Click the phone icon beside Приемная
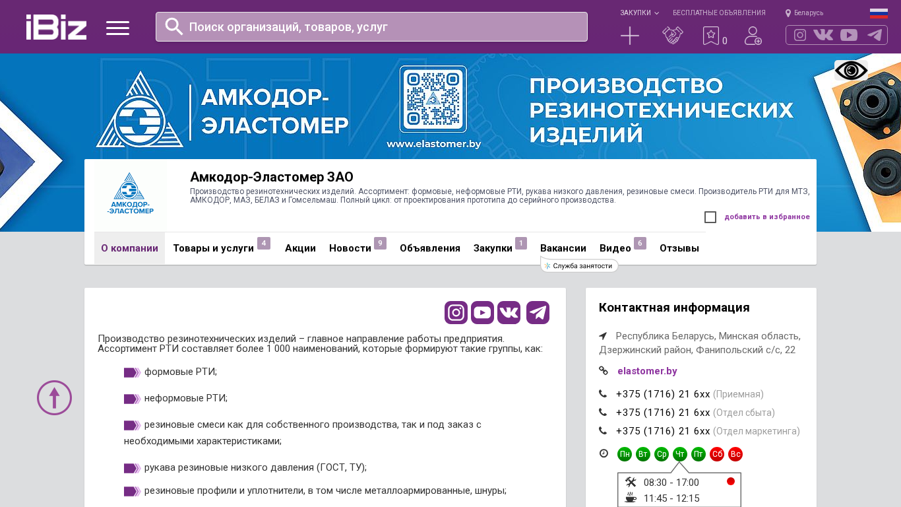 coord(603,394)
